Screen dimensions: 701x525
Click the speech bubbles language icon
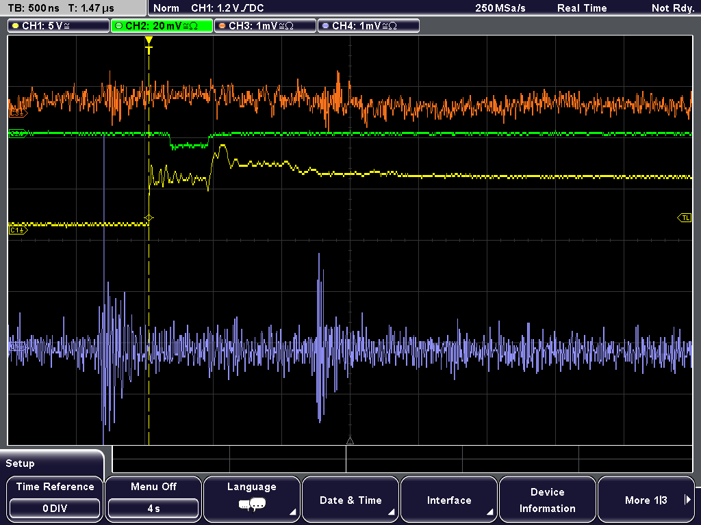(252, 505)
